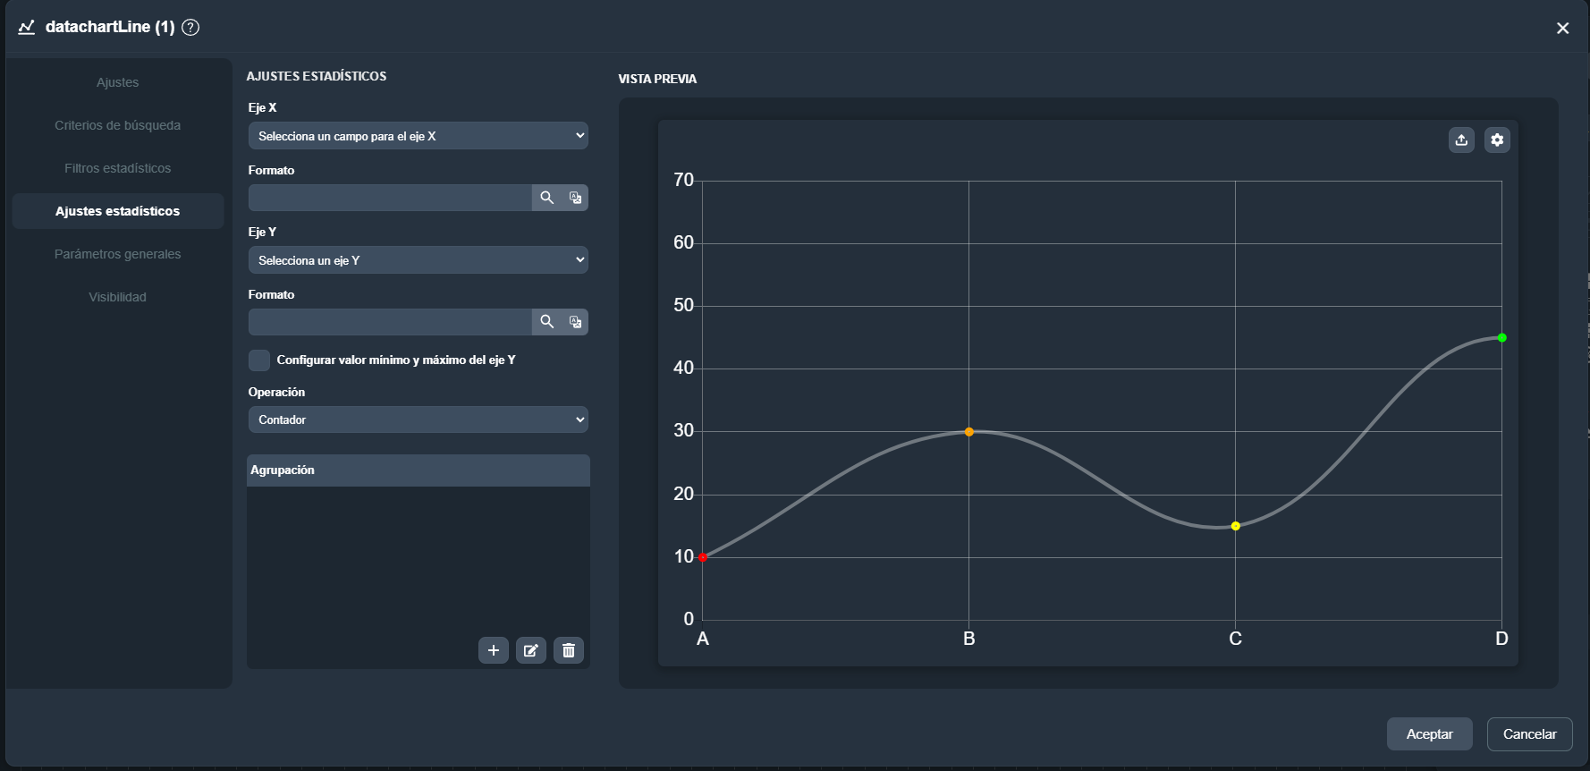Click the translate icon in Eje X Formato

[x=575, y=198]
